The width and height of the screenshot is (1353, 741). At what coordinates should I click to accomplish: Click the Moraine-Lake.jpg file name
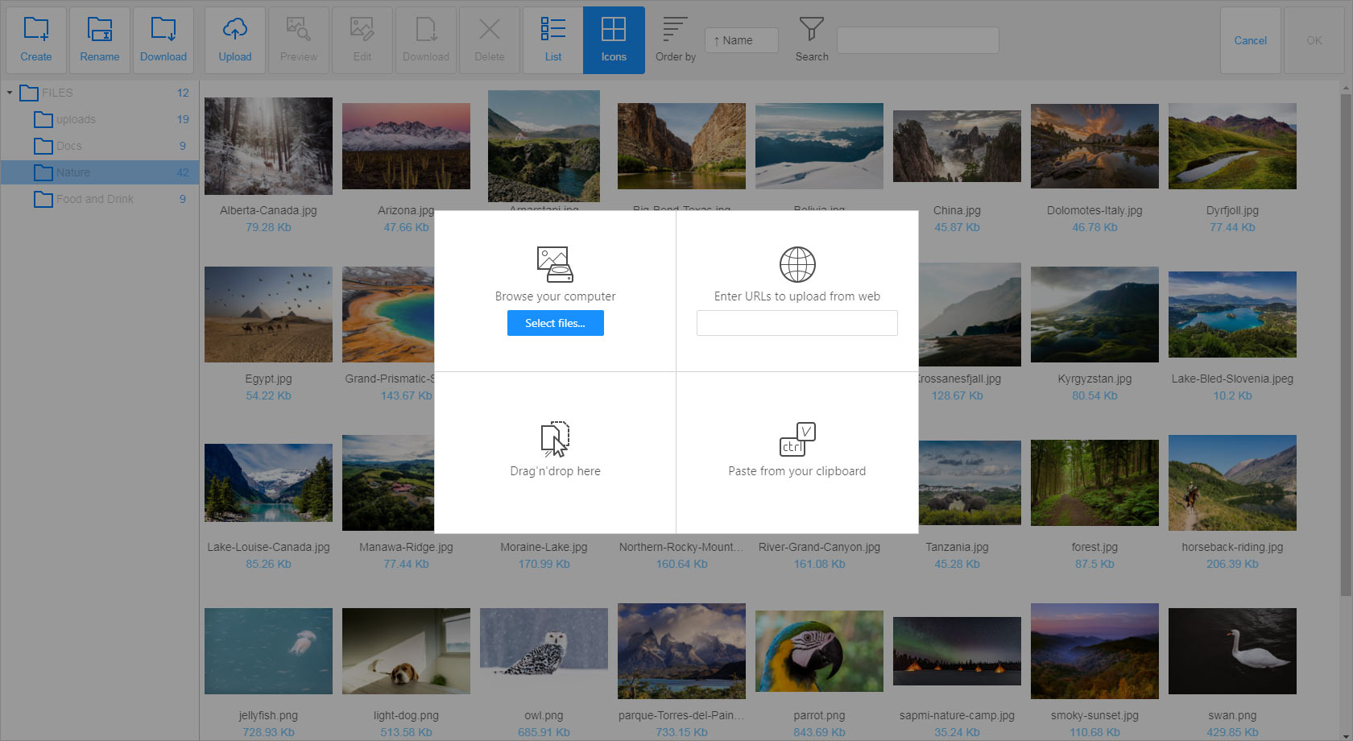tap(544, 547)
